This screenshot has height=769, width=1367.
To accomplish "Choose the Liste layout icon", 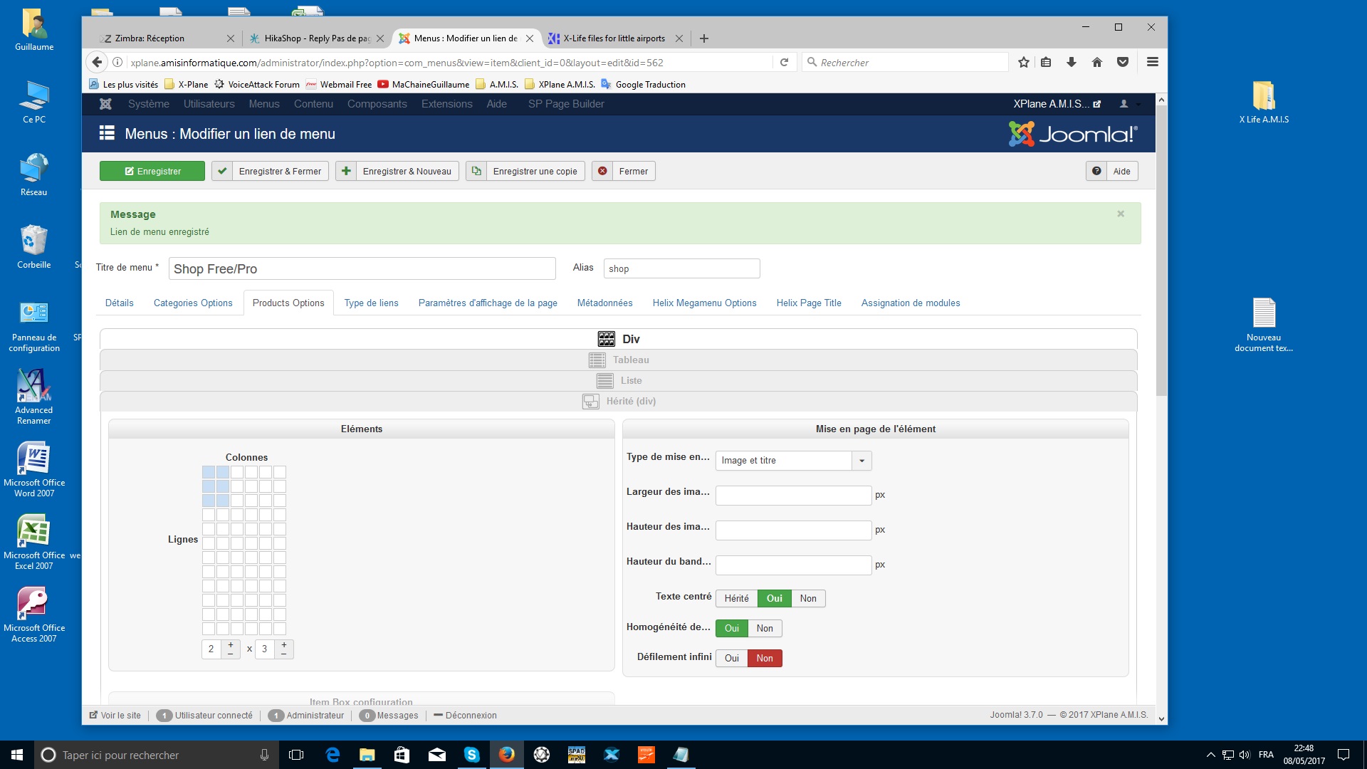I will click(604, 381).
